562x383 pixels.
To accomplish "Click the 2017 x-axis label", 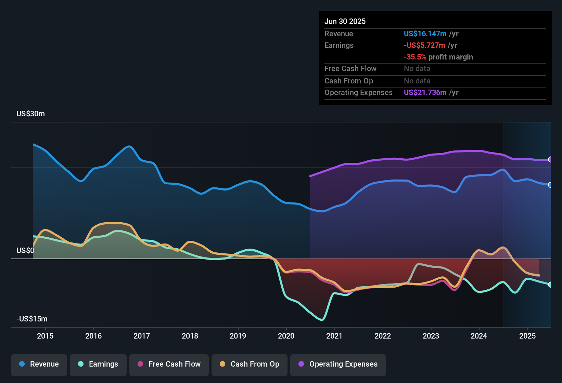I will [x=142, y=336].
